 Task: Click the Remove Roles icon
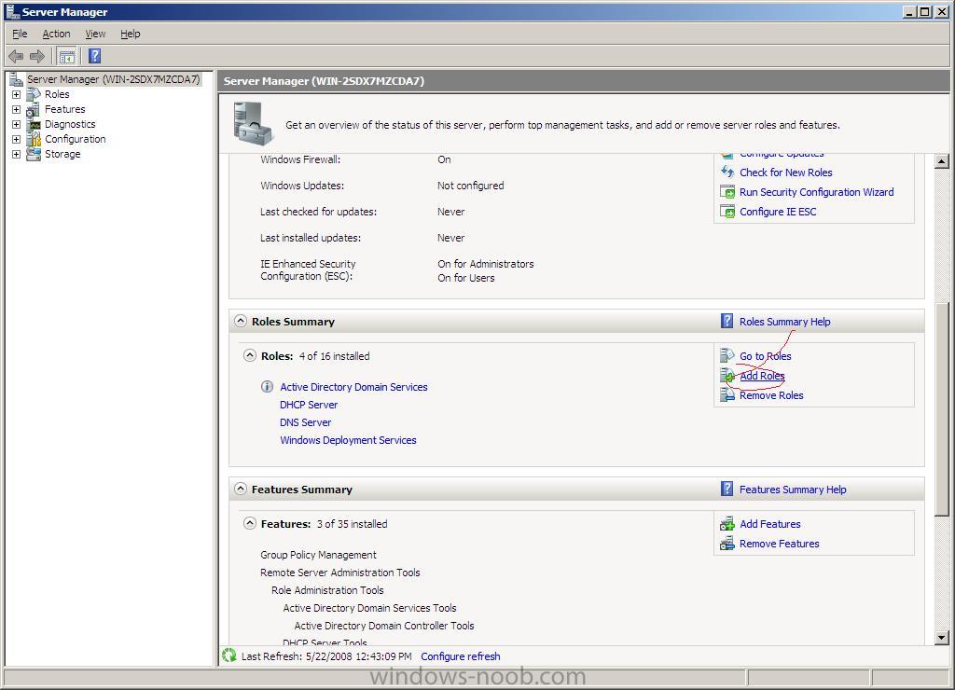coord(727,395)
